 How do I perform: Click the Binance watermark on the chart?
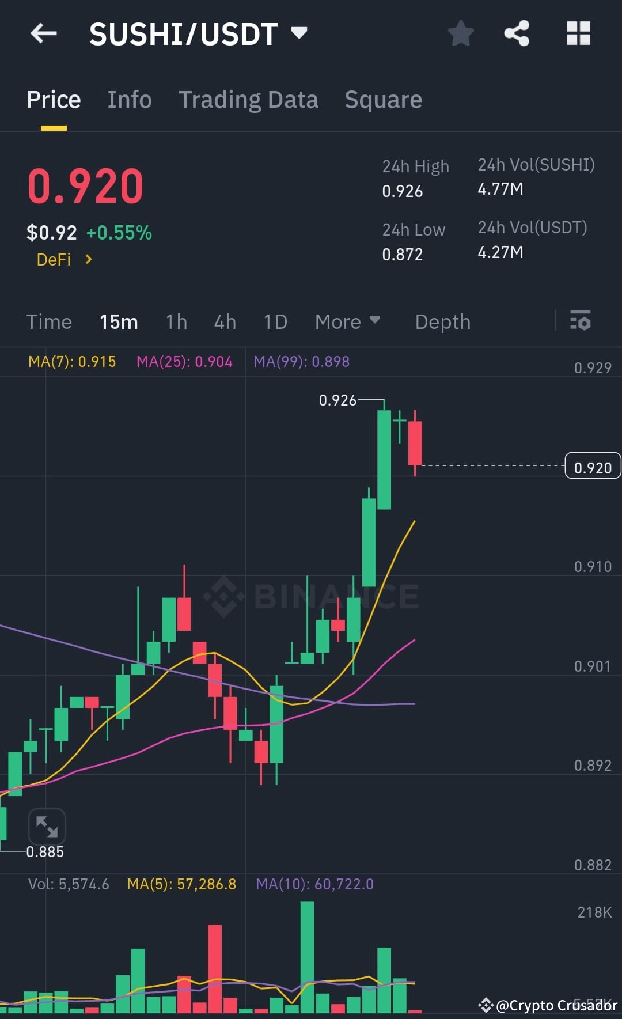(x=311, y=597)
